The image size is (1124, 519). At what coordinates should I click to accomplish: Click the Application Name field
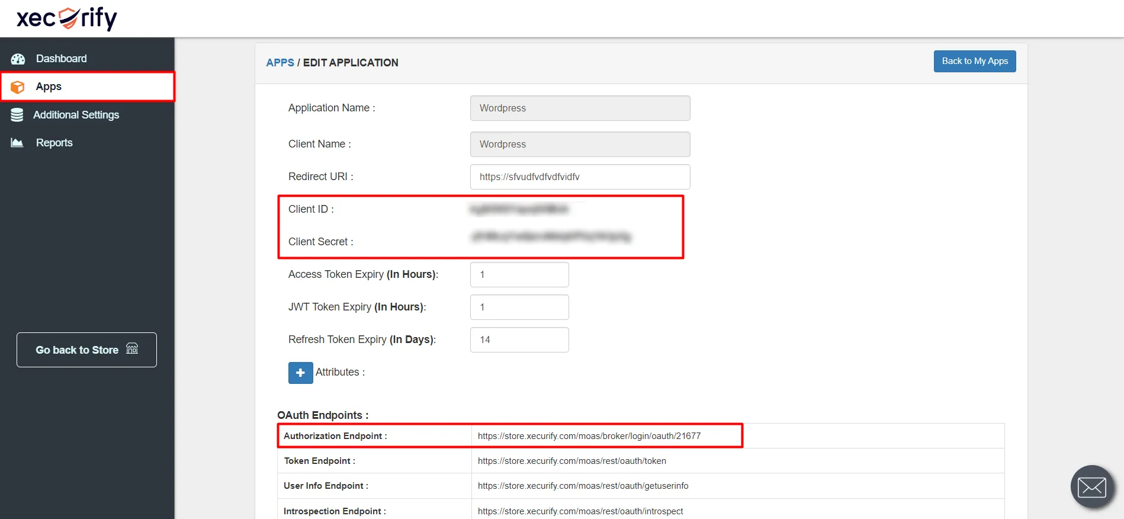[x=580, y=108]
